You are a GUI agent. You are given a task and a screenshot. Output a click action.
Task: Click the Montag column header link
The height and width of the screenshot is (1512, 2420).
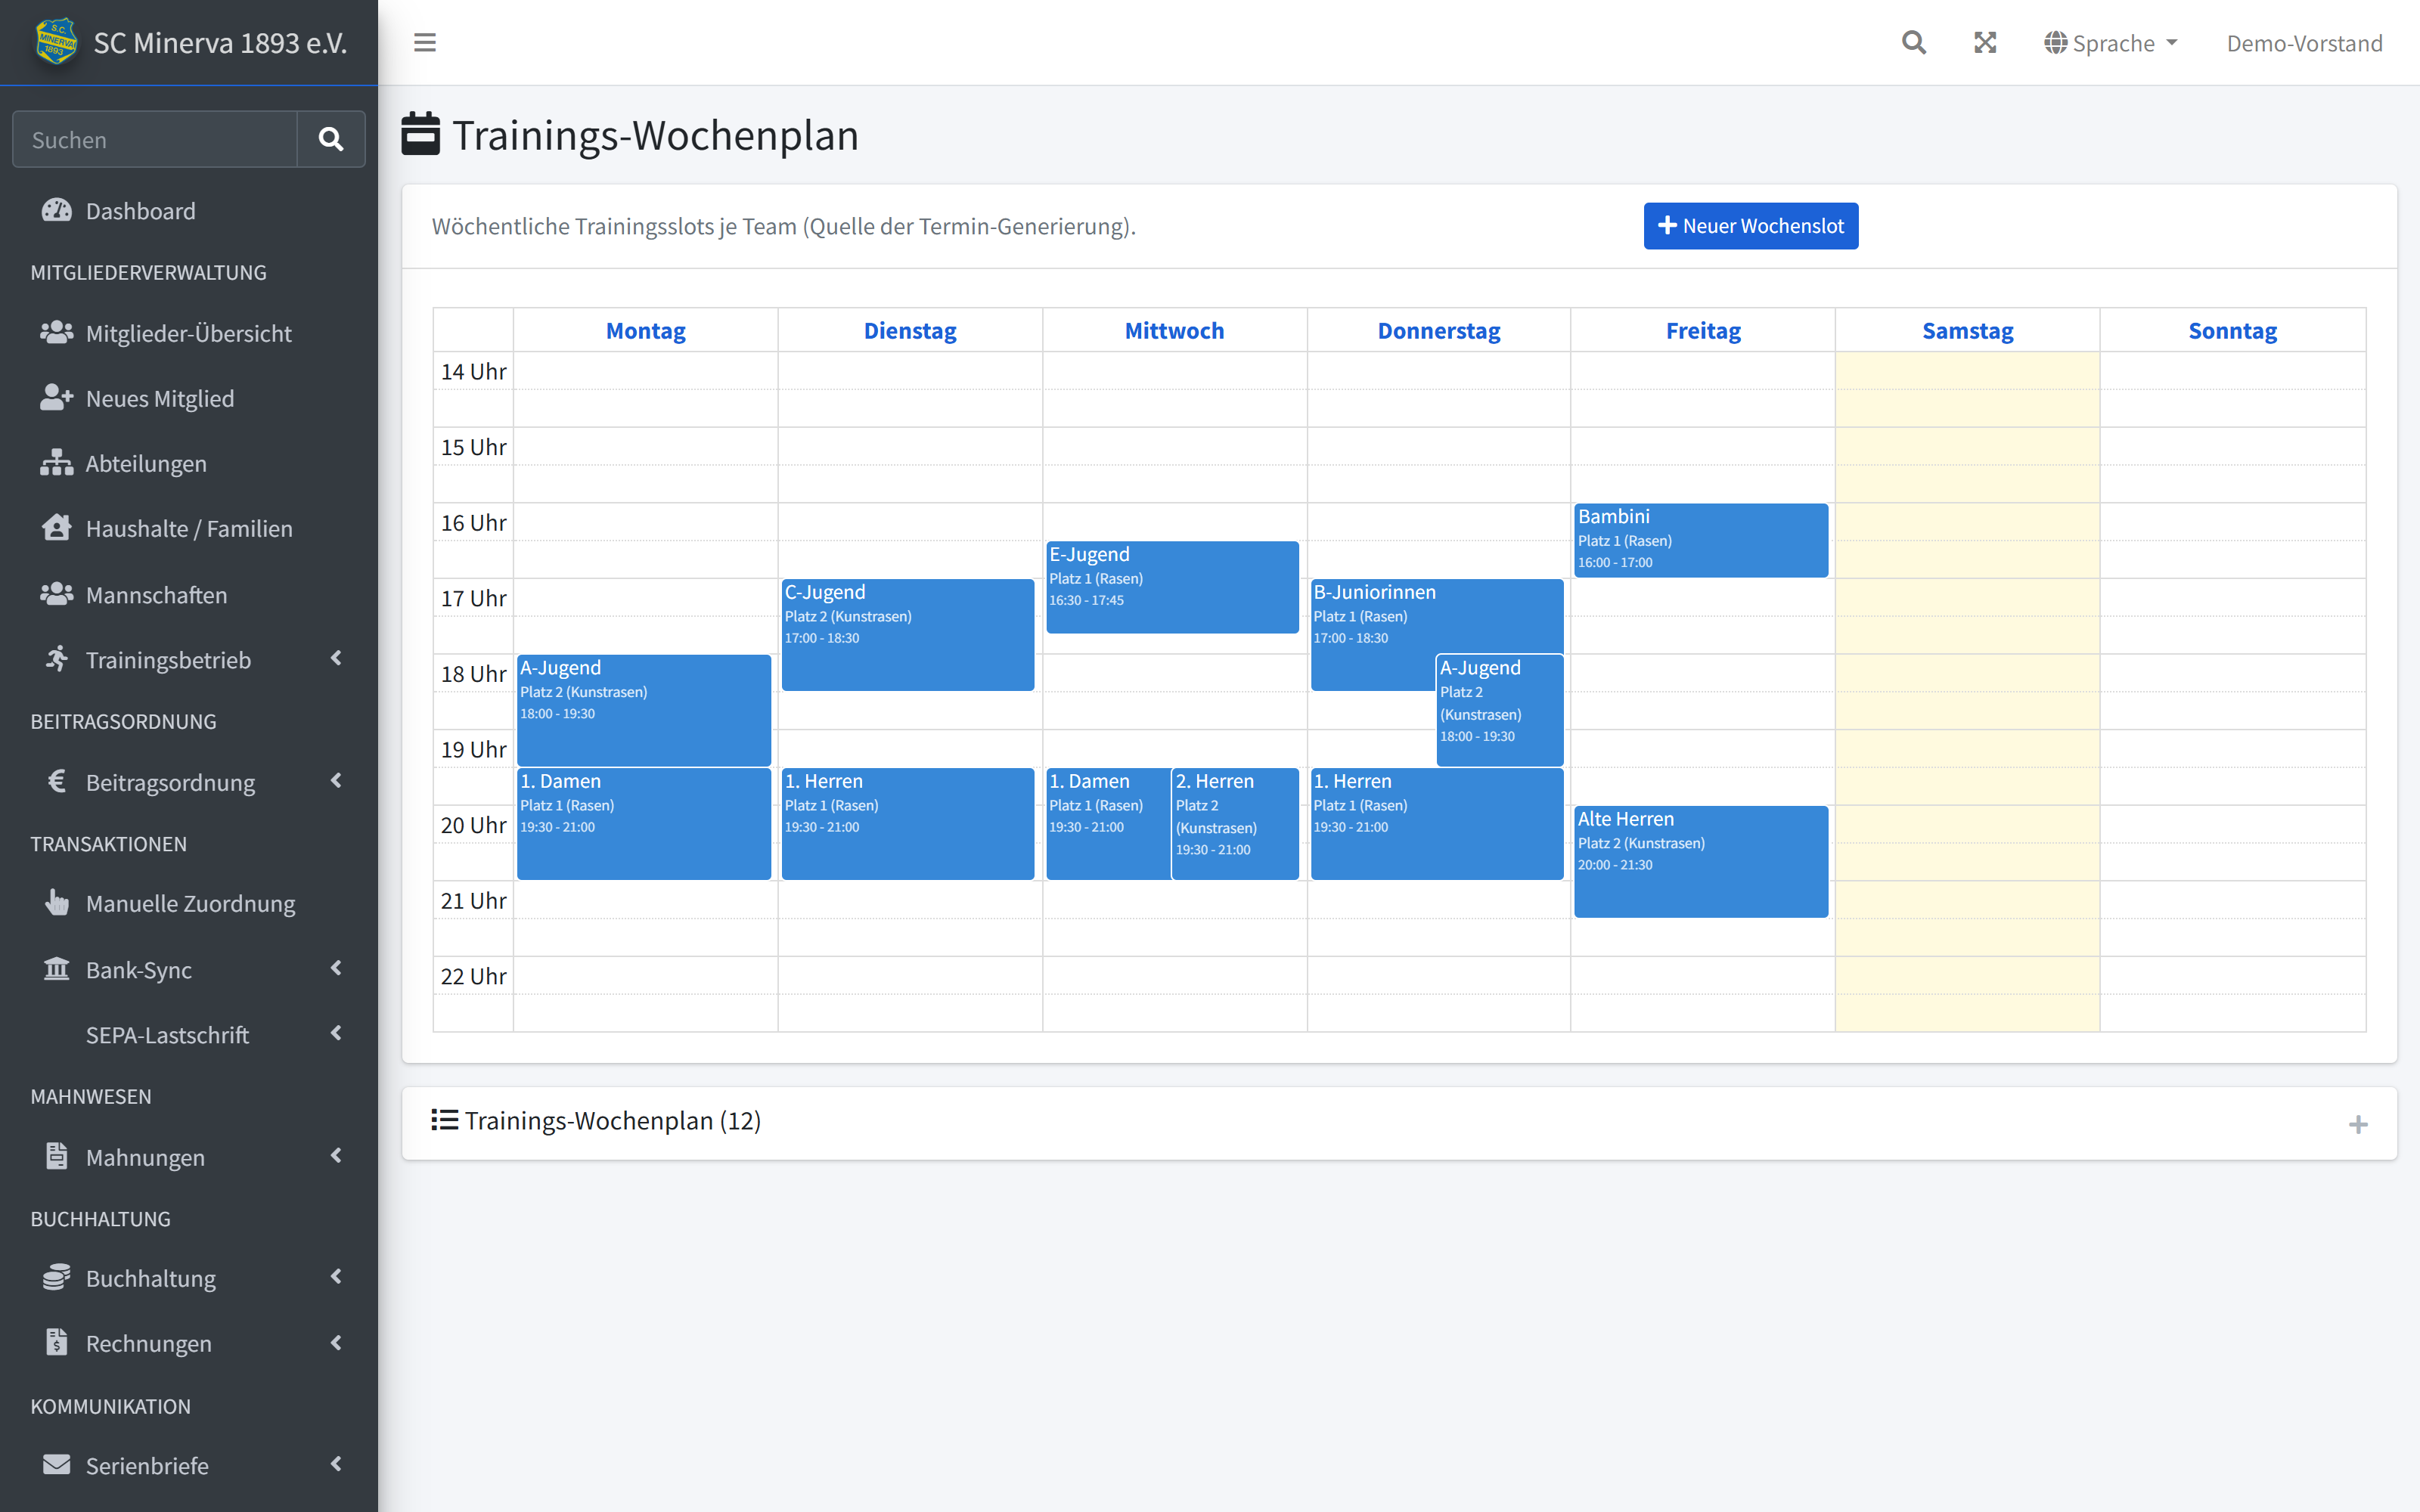pos(646,331)
